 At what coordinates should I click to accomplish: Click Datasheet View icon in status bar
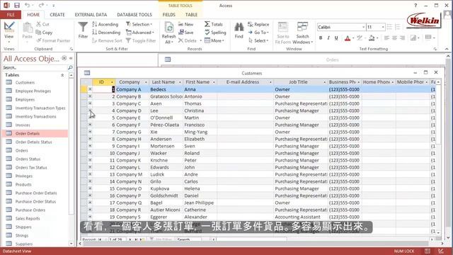(428, 251)
